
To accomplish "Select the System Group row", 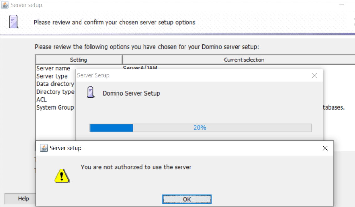I will 55,107.
